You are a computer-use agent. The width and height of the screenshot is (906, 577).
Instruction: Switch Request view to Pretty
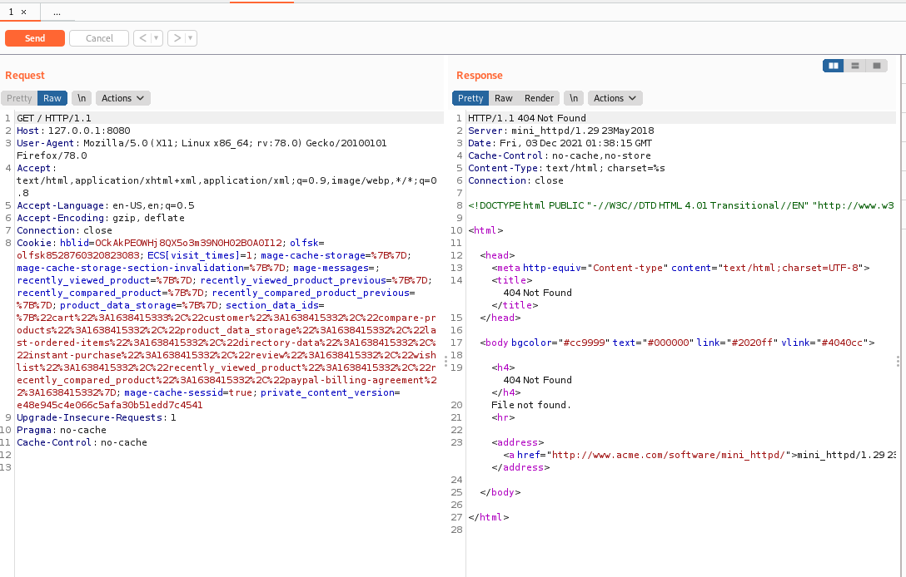pos(19,98)
